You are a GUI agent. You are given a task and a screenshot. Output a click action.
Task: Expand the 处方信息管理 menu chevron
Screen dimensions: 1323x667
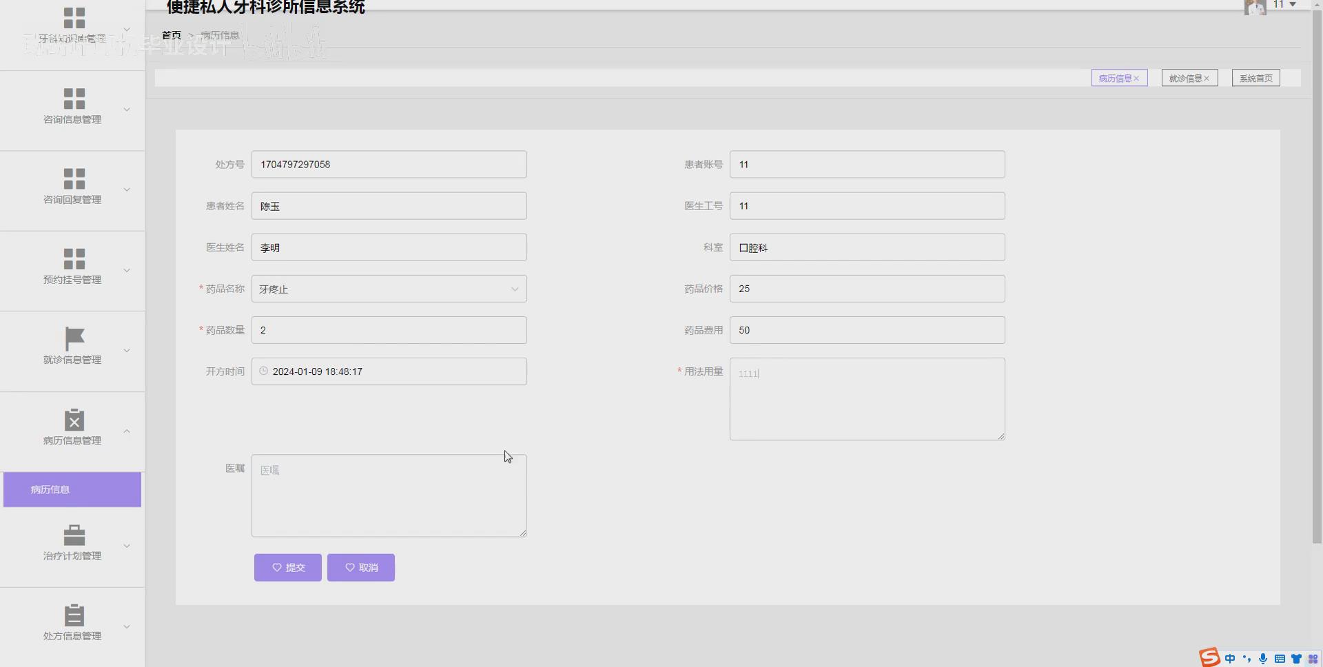coord(127,626)
